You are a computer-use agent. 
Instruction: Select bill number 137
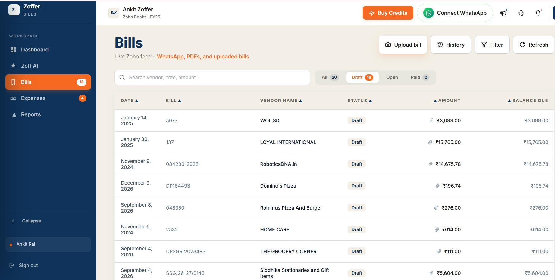170,142
